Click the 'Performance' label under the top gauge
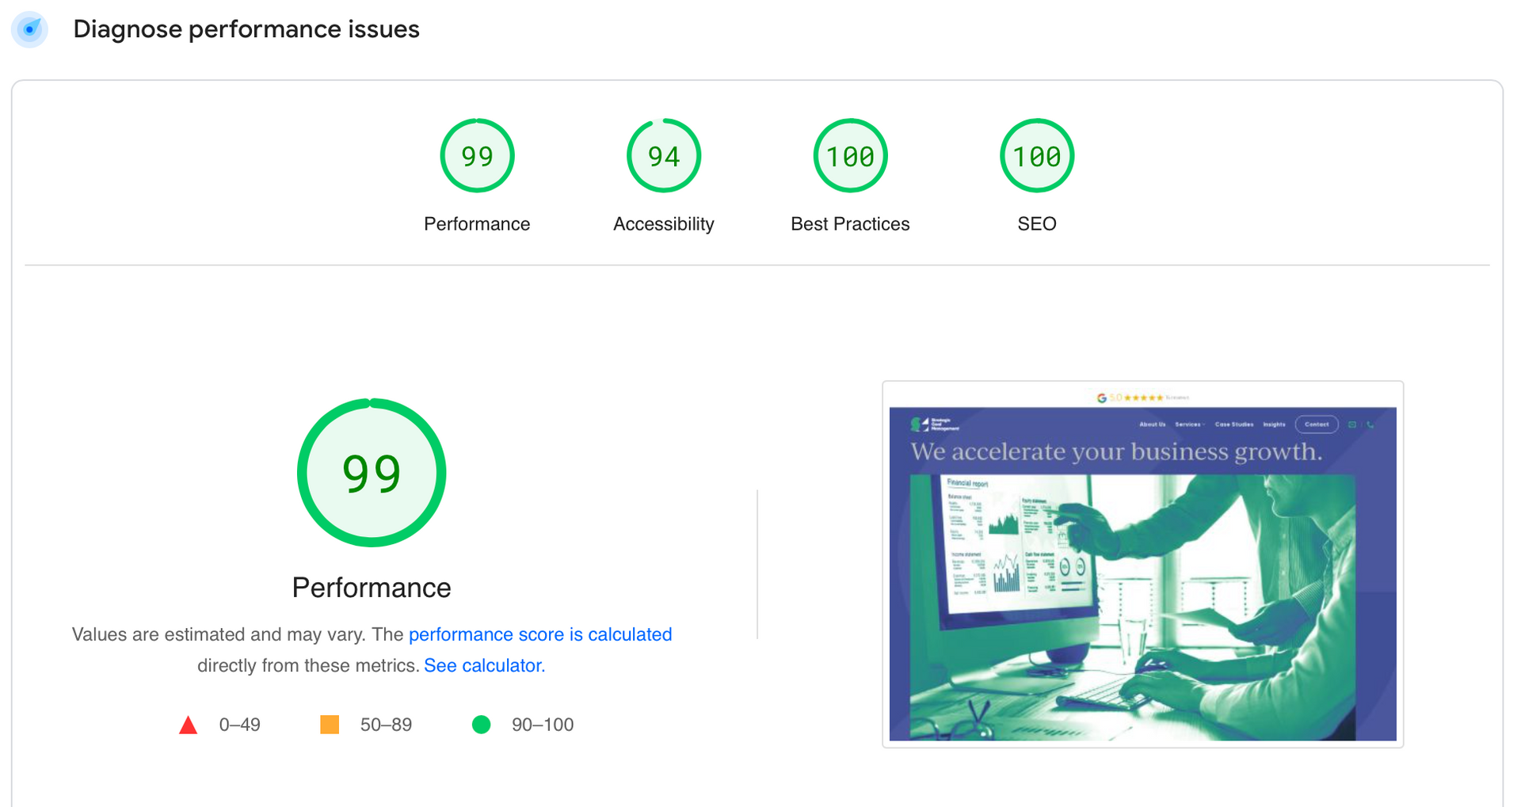Viewport: 1521px width, 807px height. [477, 224]
